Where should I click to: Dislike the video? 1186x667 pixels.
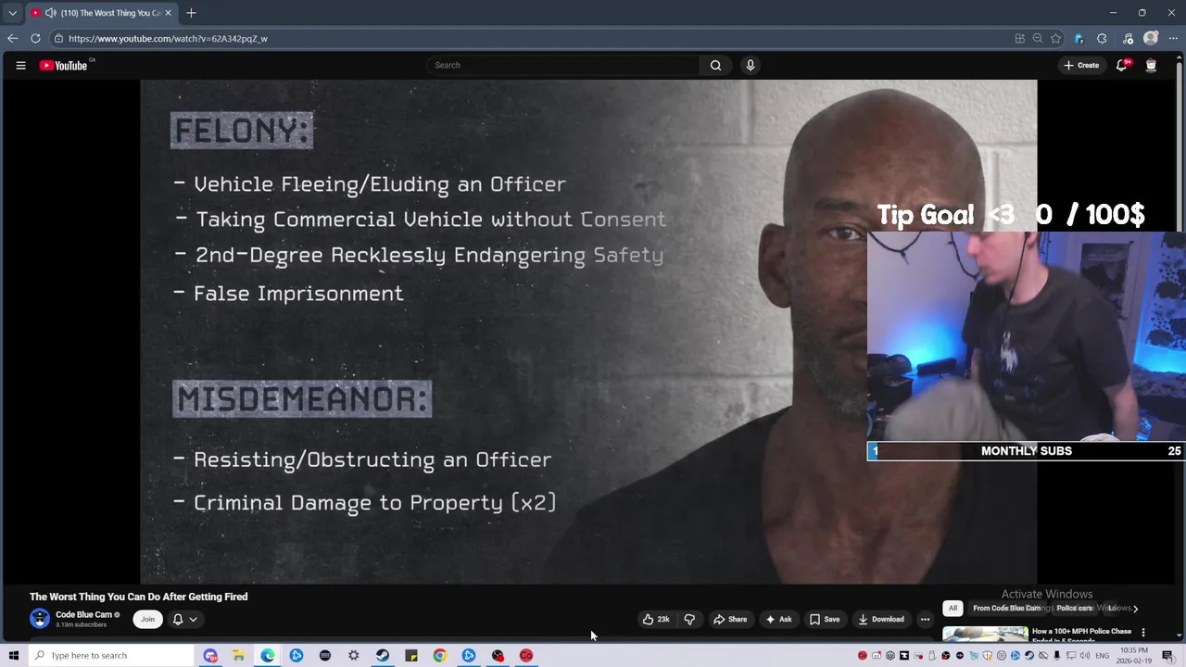[x=689, y=620]
